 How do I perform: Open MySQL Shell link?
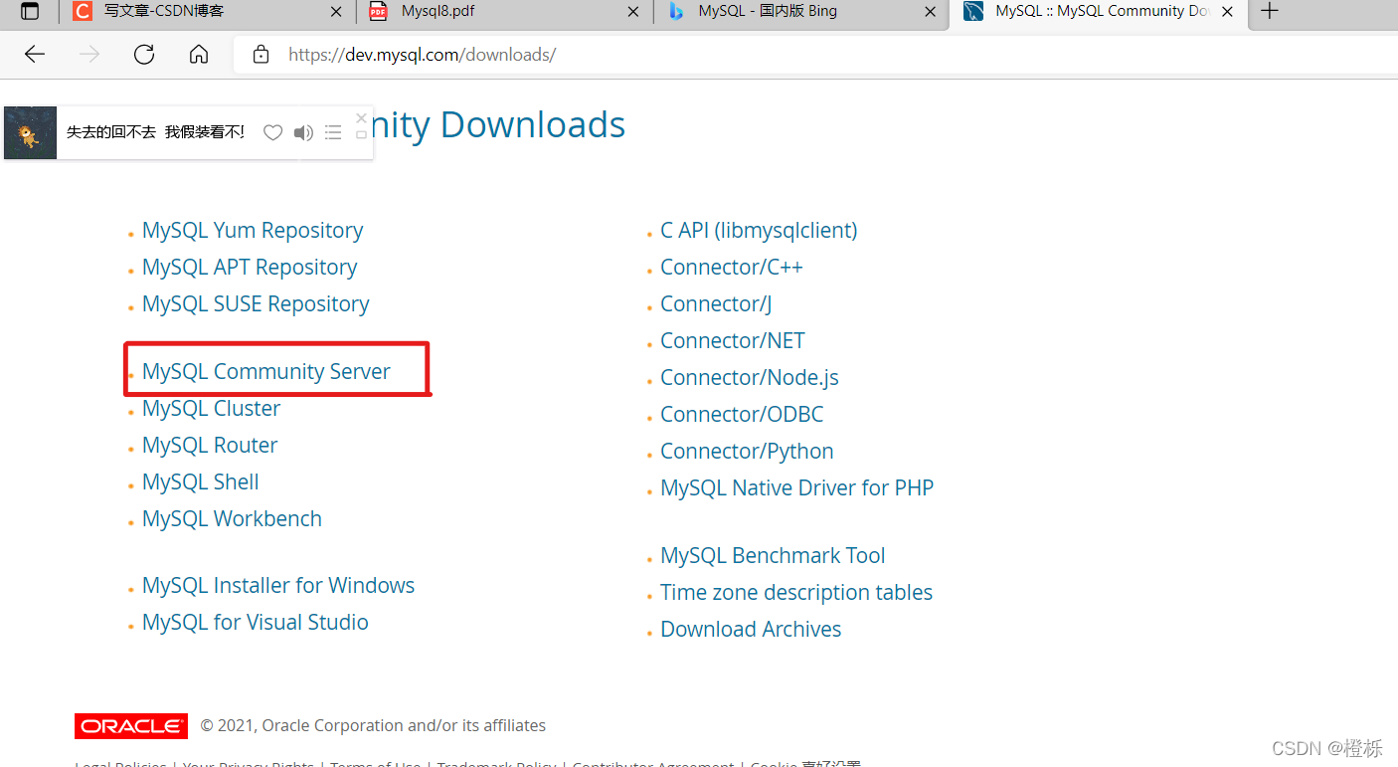click(x=200, y=481)
